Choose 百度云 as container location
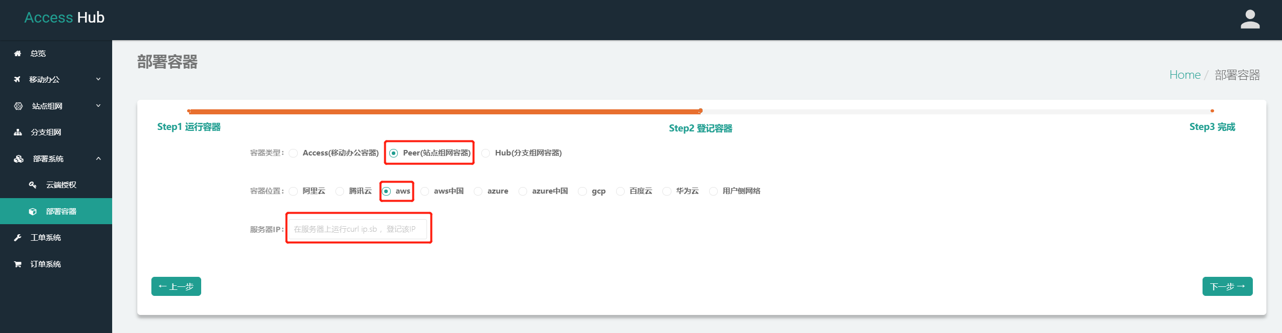Screen dimensions: 1282x333 click(x=620, y=191)
